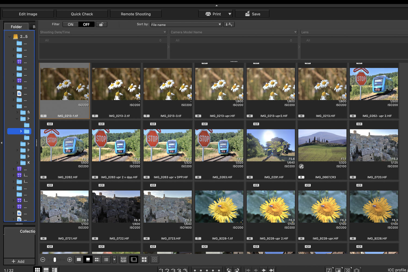Open the Sort by File name dropdown

click(x=186, y=24)
